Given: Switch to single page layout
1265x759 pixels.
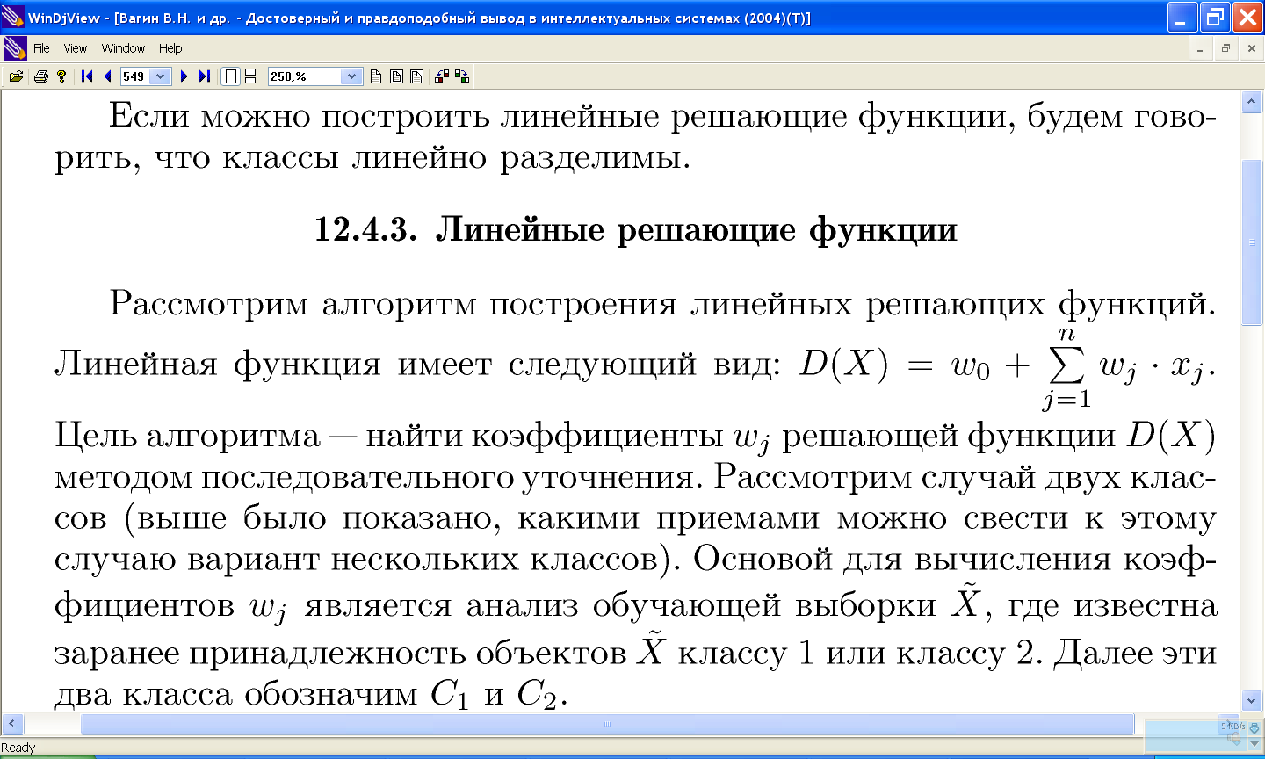Looking at the screenshot, I should click(x=230, y=76).
